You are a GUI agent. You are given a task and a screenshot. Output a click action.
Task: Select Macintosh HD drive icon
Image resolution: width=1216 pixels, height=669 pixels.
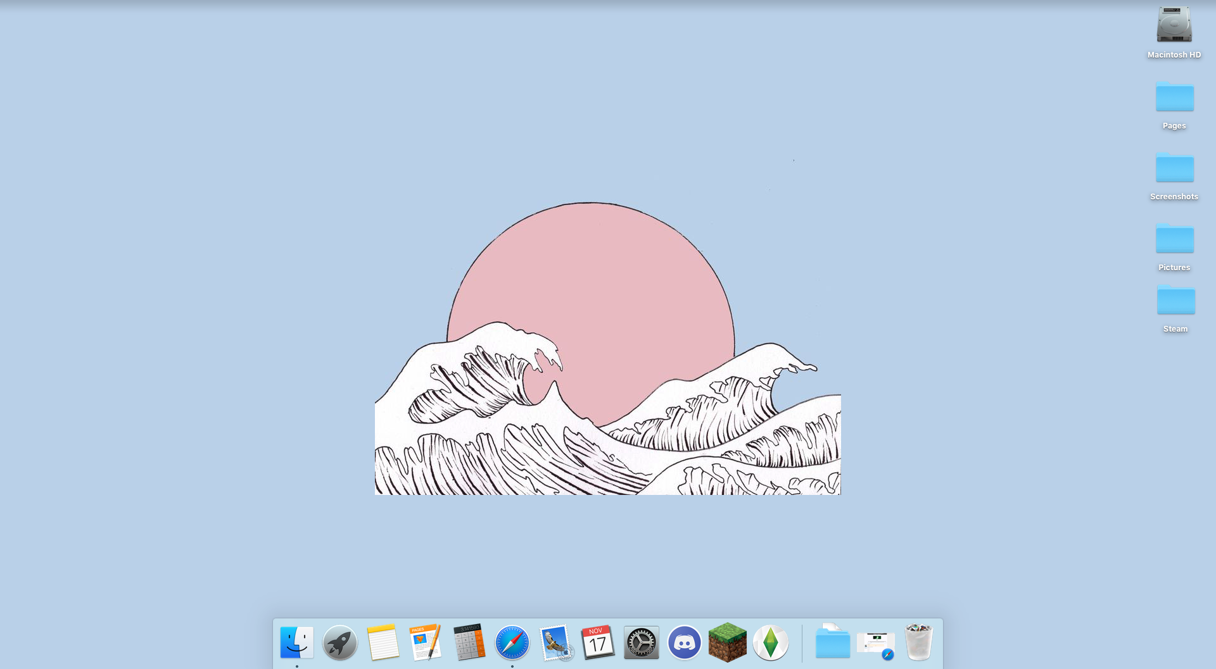[x=1174, y=25]
